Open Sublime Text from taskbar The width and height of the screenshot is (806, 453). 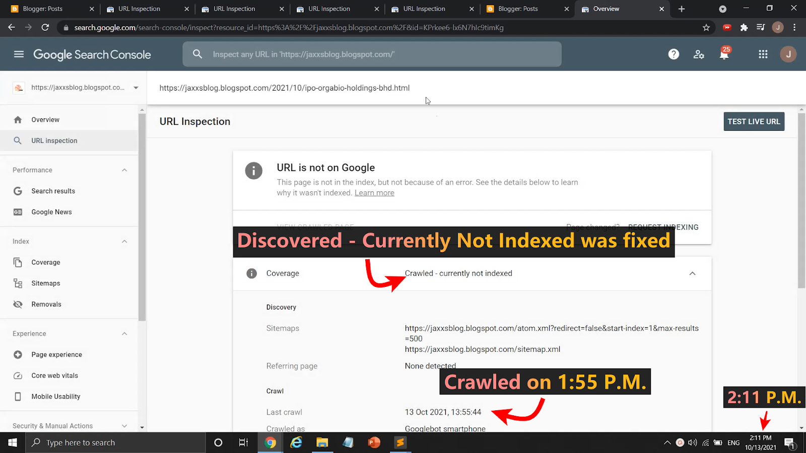(400, 442)
